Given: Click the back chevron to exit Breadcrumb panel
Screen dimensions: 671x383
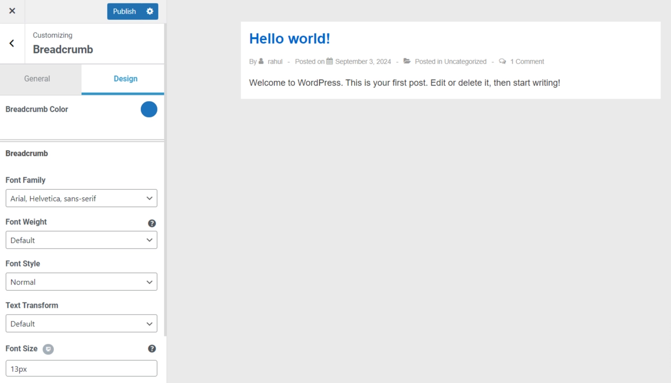Looking at the screenshot, I should pyautogui.click(x=12, y=43).
